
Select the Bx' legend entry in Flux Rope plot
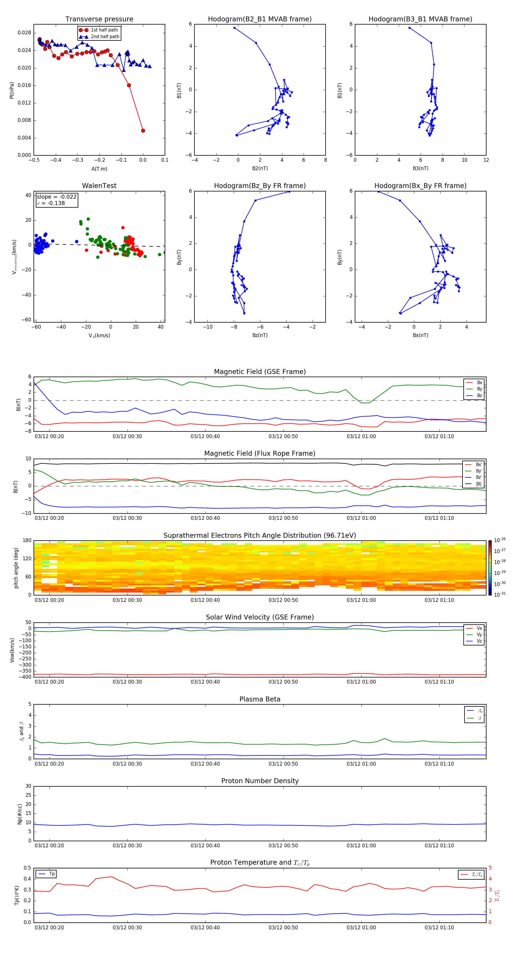pos(474,465)
